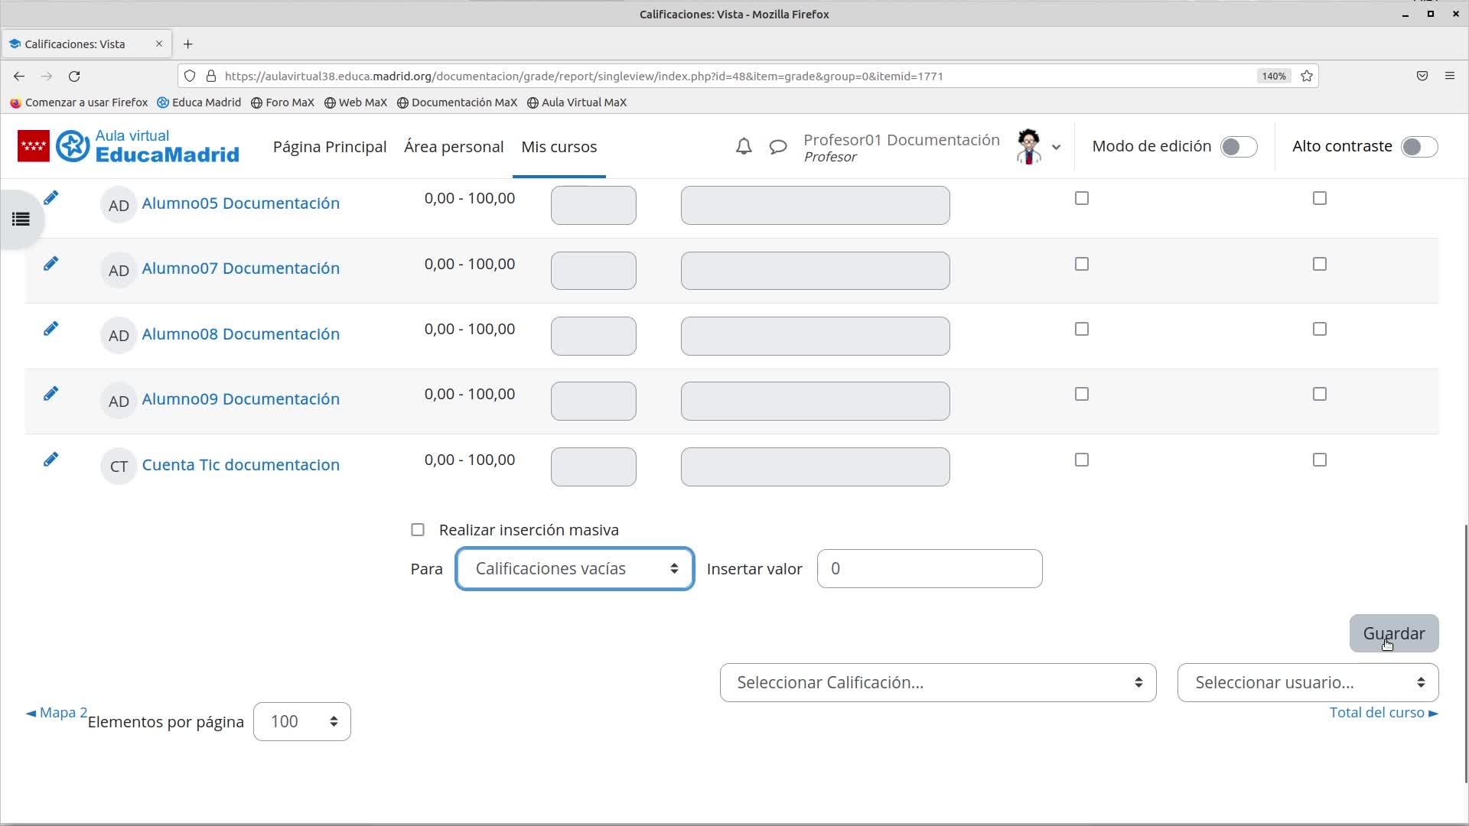This screenshot has width=1469, height=826.
Task: Turn on the Alto contraste switch
Action: (x=1419, y=147)
